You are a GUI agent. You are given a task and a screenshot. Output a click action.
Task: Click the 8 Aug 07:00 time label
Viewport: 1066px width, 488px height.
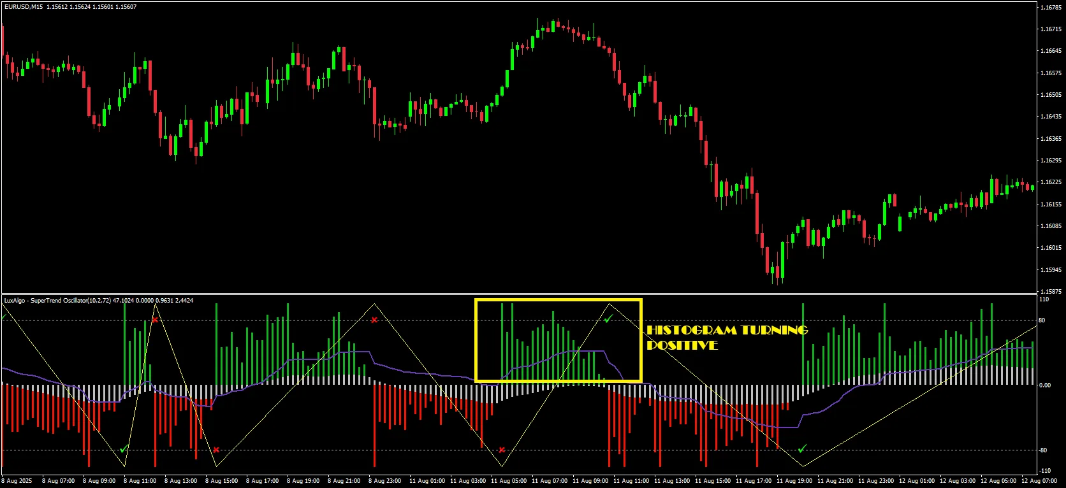pyautogui.click(x=58, y=481)
